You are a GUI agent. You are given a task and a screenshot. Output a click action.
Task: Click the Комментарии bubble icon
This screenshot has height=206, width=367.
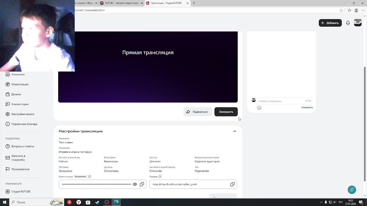coord(7,104)
